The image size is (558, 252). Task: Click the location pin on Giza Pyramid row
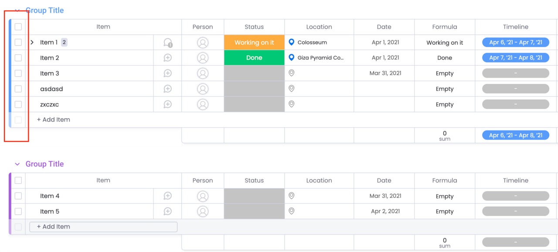tap(291, 57)
